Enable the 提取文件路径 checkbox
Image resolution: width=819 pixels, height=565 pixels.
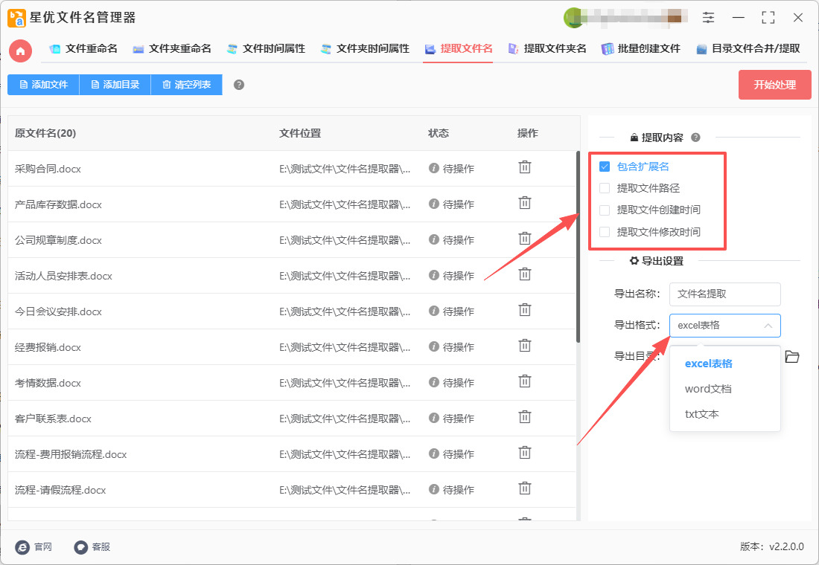tap(605, 188)
